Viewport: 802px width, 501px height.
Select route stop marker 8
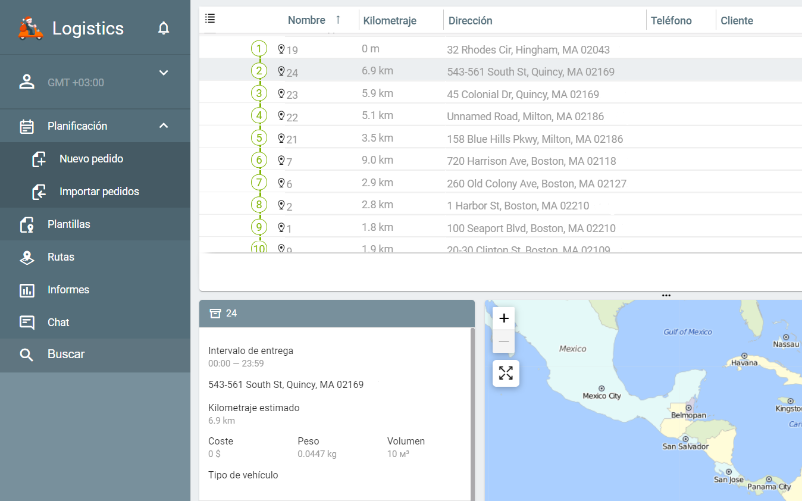pyautogui.click(x=259, y=205)
